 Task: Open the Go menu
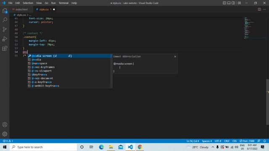[x=47, y=3]
